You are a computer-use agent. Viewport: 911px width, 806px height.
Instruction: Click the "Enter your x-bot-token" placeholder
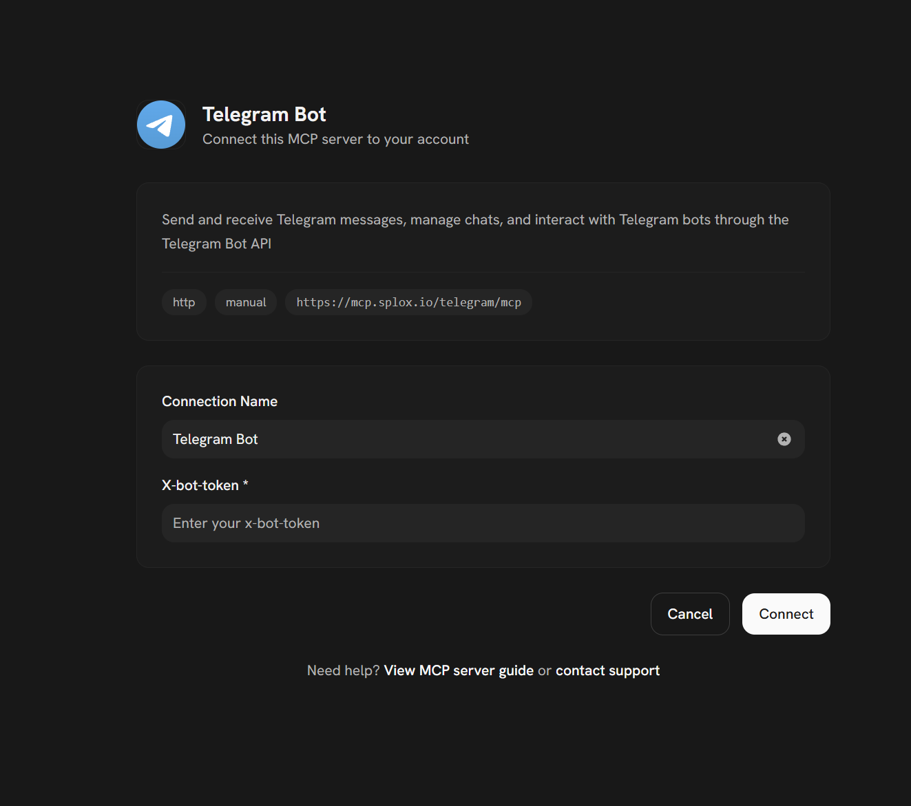[246, 523]
